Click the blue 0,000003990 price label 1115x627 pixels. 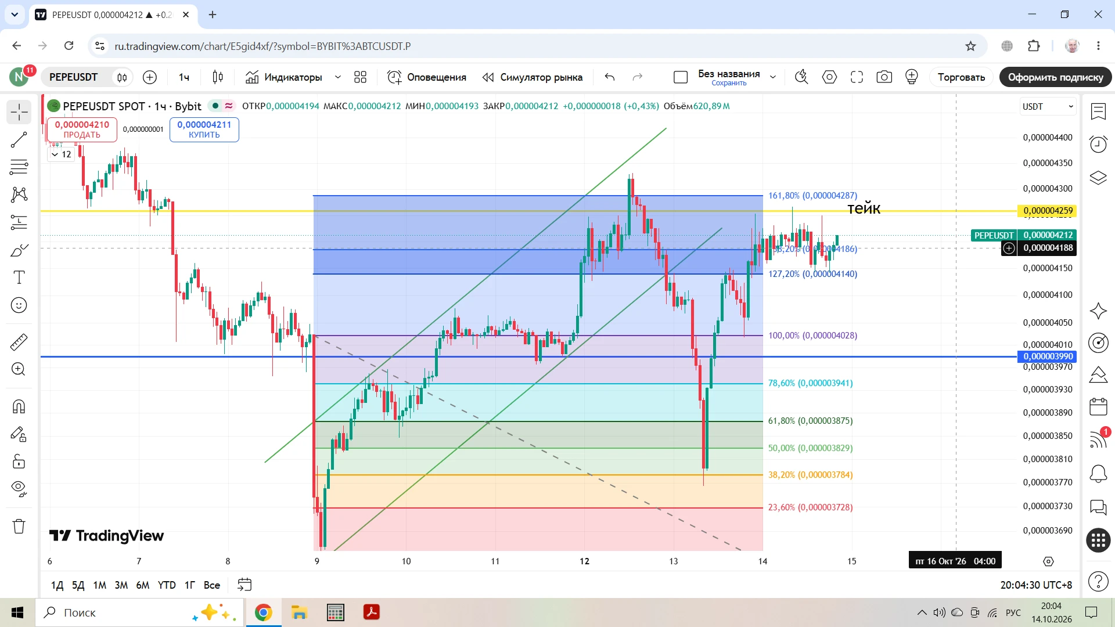tap(1048, 356)
